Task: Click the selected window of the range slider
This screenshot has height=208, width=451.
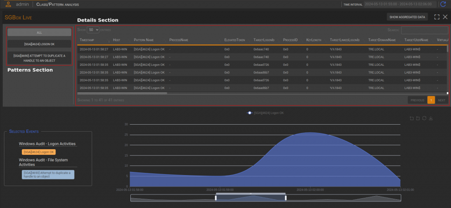Action: 251,197
